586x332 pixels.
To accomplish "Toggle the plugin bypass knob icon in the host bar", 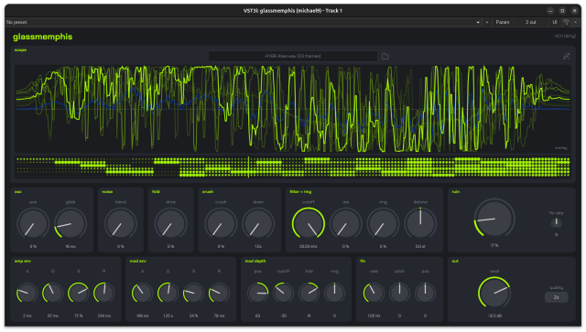I will pos(566,22).
